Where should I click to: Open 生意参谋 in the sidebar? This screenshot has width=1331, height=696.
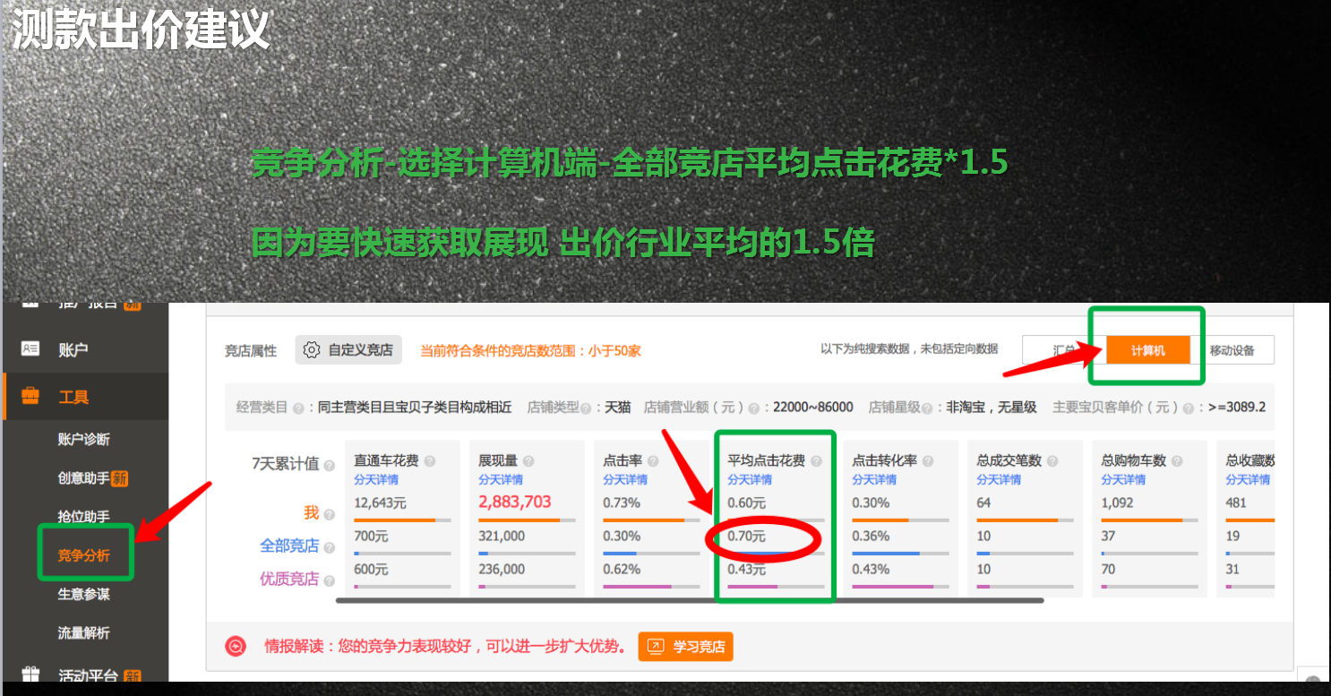point(84,594)
